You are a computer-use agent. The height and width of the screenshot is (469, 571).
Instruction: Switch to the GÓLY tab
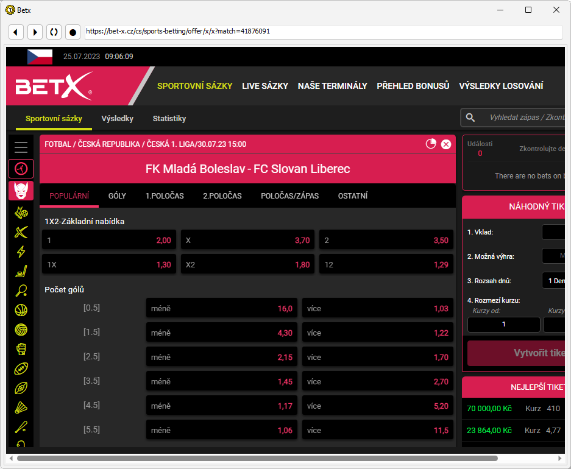point(117,196)
